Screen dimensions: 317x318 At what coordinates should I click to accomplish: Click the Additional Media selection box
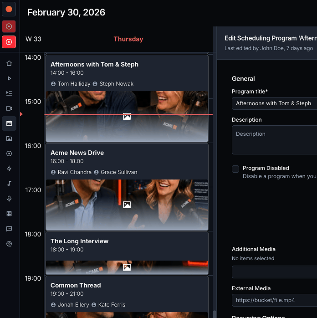coord(275,272)
